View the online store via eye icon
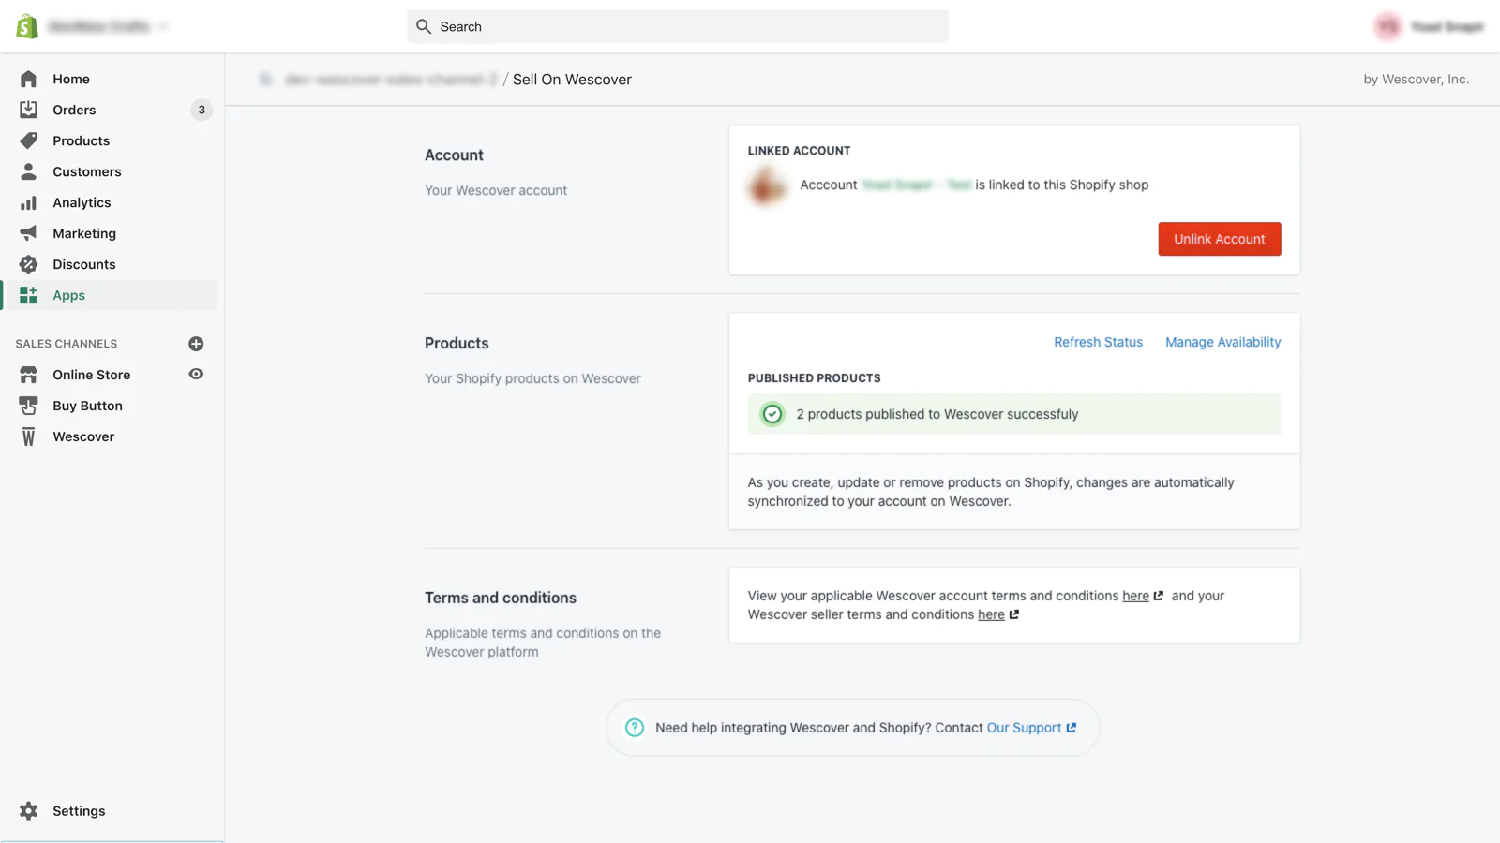This screenshot has width=1500, height=843. [196, 374]
